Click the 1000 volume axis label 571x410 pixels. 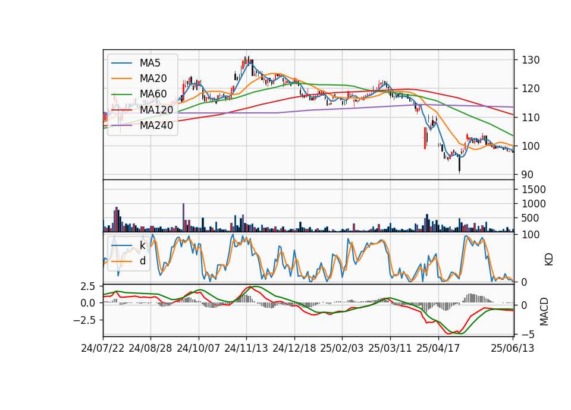[534, 204]
